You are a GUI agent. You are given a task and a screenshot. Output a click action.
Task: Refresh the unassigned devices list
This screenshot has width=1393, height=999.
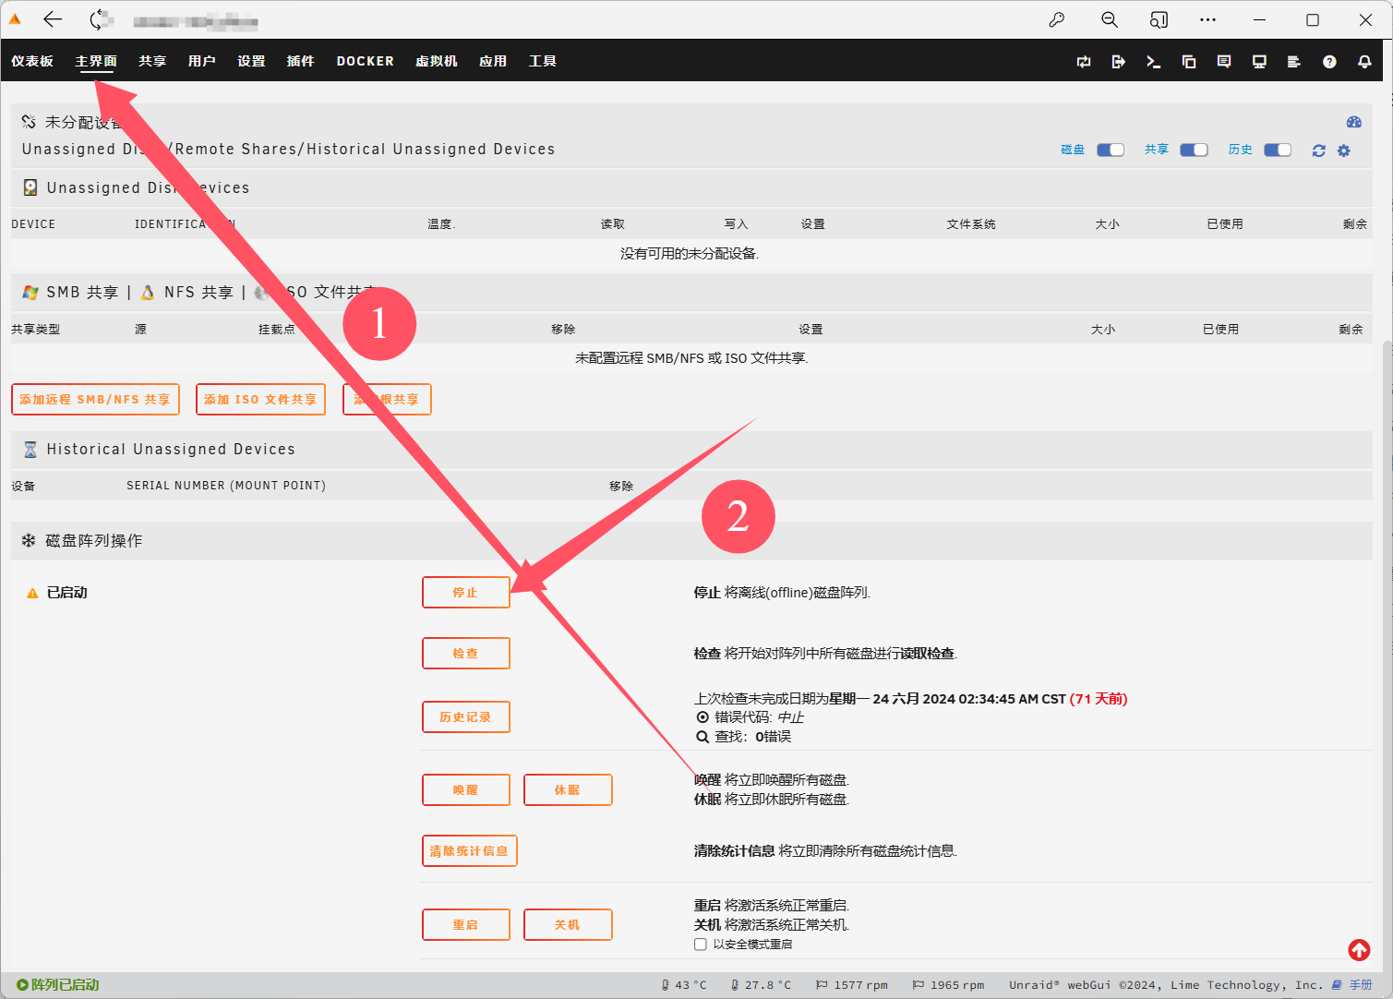pos(1318,150)
